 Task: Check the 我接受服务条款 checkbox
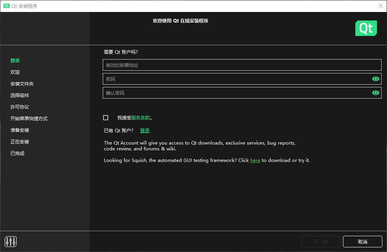point(106,118)
